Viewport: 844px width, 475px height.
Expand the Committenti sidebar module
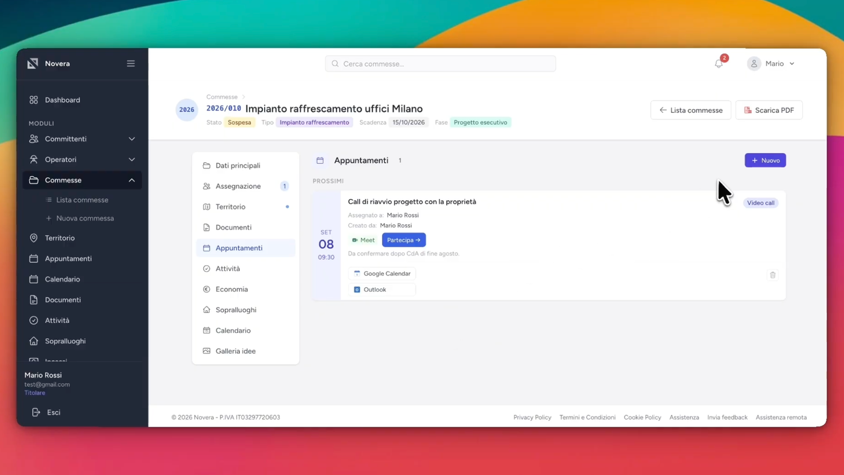tap(82, 139)
